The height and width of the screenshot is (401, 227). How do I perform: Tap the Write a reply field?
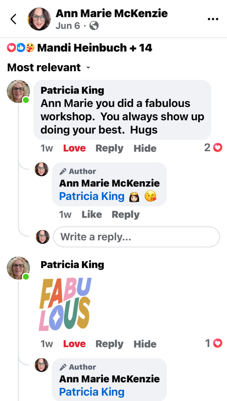click(x=136, y=237)
